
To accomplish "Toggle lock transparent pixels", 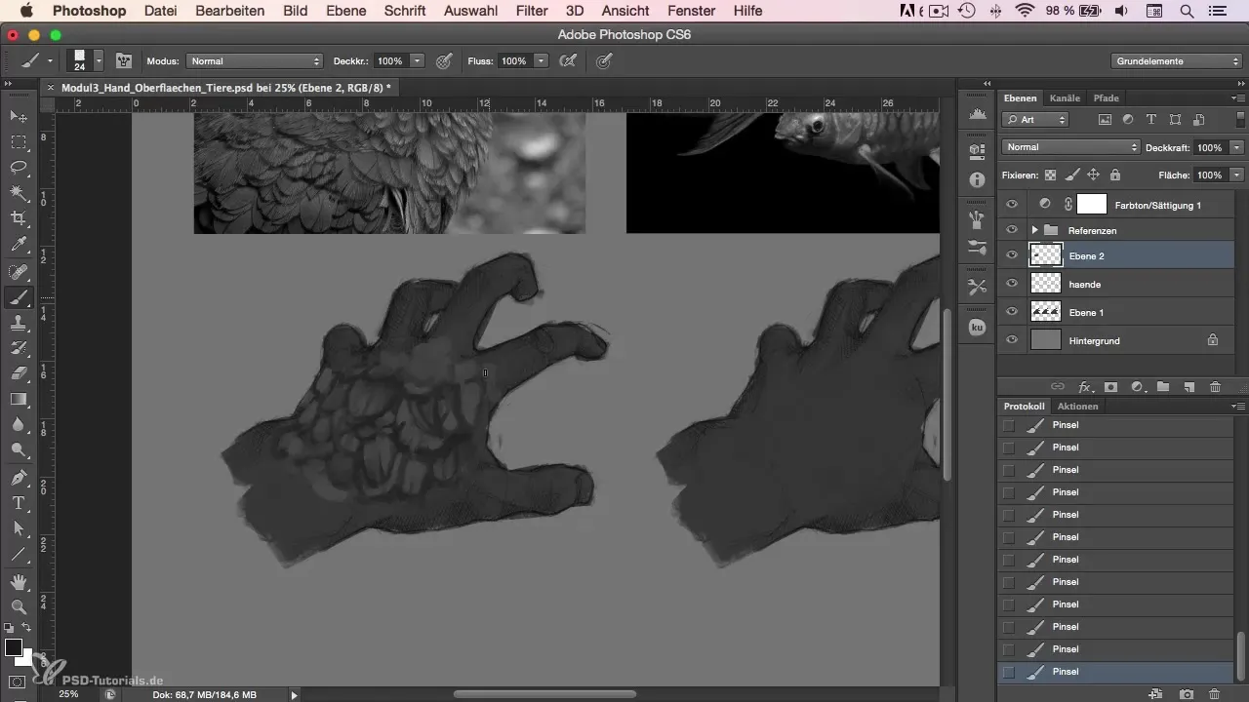I will point(1050,175).
